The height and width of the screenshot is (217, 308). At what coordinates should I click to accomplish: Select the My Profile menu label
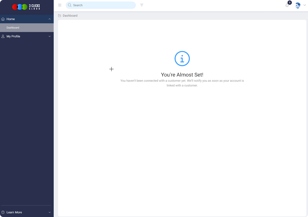[13, 36]
